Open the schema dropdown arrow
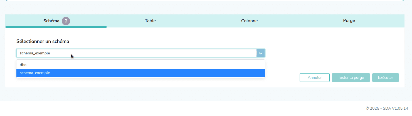The width and height of the screenshot is (412, 116). coord(261,53)
